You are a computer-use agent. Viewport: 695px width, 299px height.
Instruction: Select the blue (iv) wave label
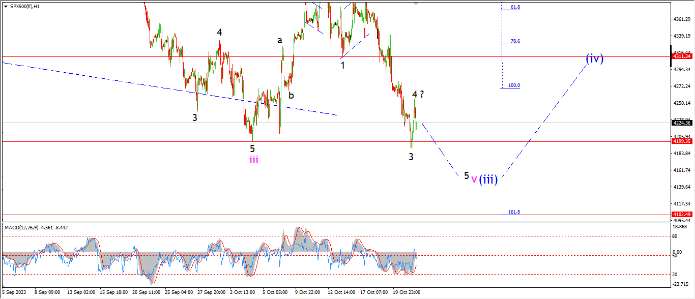pos(594,58)
